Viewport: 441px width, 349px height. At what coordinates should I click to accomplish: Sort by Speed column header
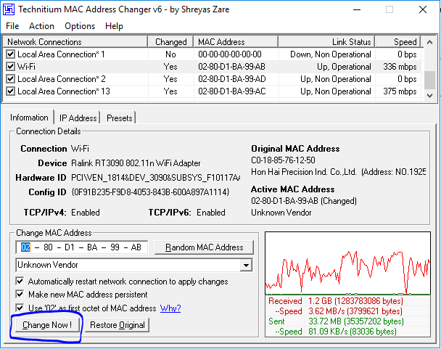pos(398,42)
